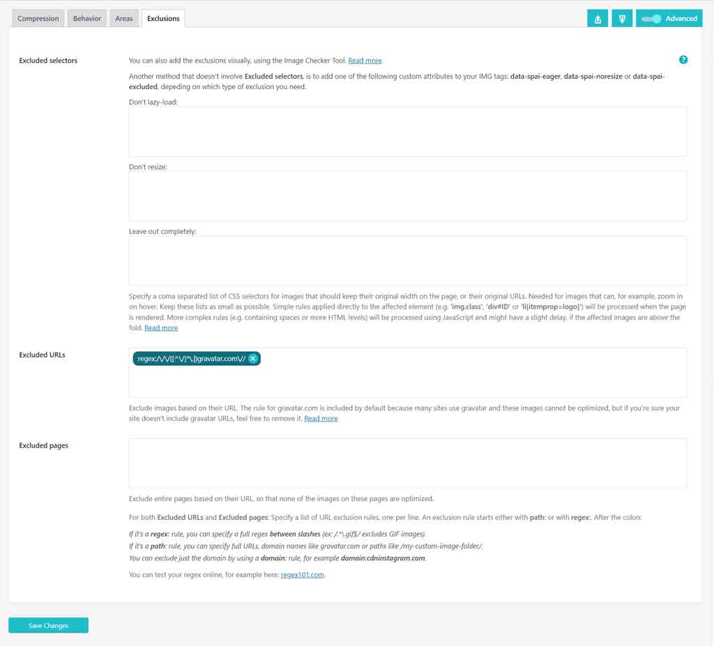The height and width of the screenshot is (646, 714).
Task: Remove the gravatar.com regex exclusion tag
Action: 253,359
